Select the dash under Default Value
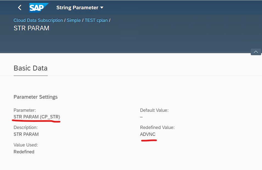The width and height of the screenshot is (262, 170). [x=141, y=117]
